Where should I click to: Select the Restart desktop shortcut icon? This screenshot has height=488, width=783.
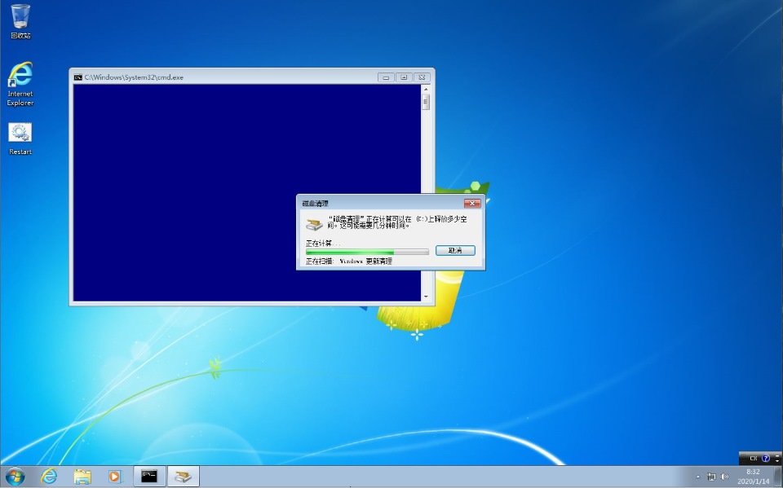[20, 138]
